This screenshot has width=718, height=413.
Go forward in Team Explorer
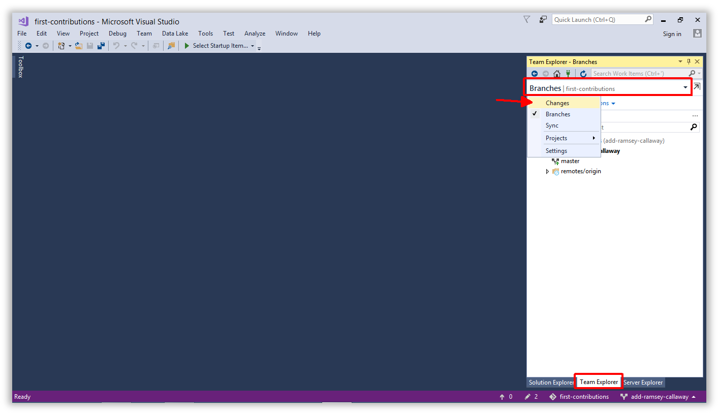(x=546, y=74)
